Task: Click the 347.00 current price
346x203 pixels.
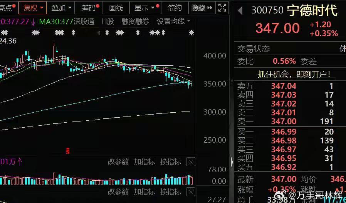Action: (277, 28)
